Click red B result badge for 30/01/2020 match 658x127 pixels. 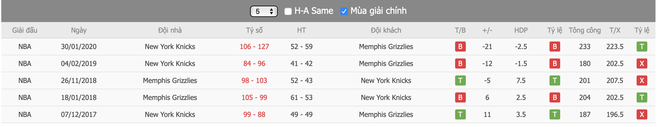pos(460,47)
